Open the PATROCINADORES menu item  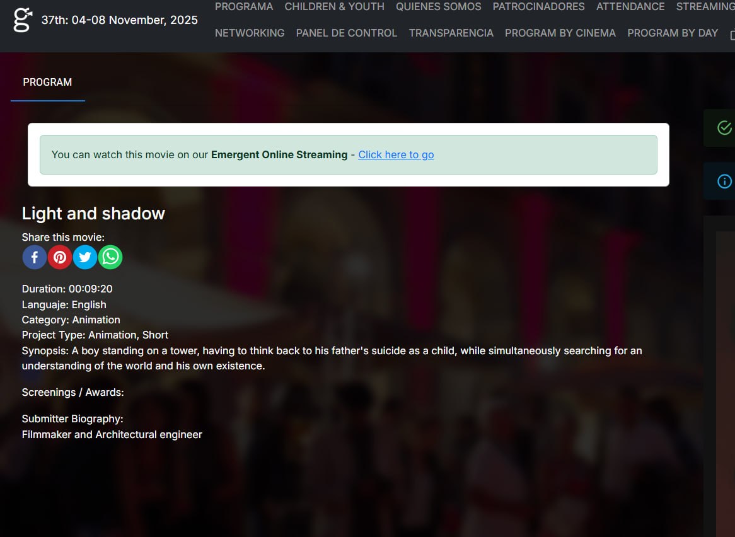[x=538, y=7]
